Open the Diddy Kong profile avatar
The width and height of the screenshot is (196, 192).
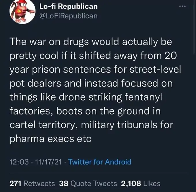(x=22, y=11)
